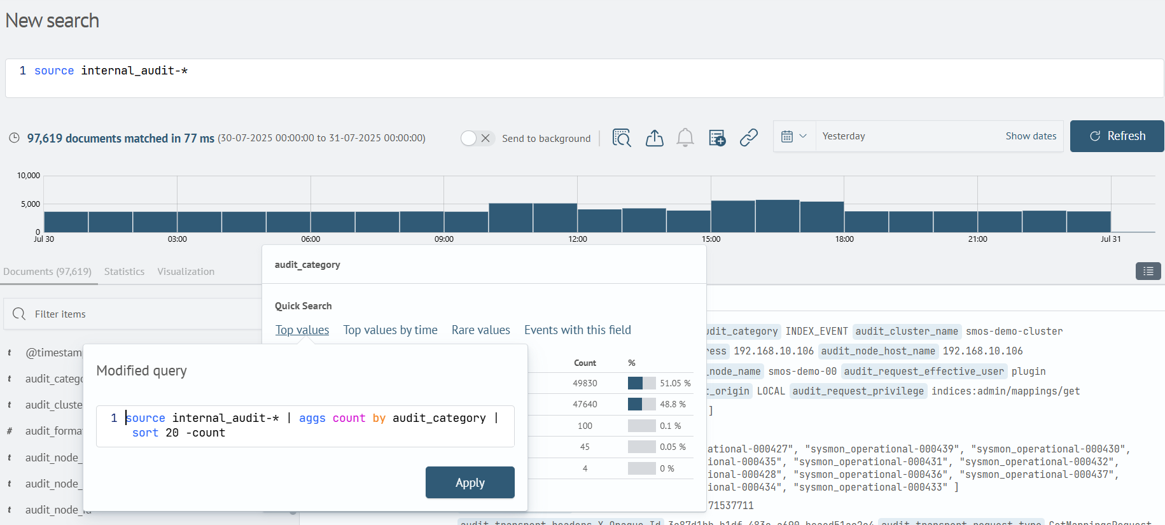Click the count value 45
This screenshot has width=1165, height=525.
point(585,447)
